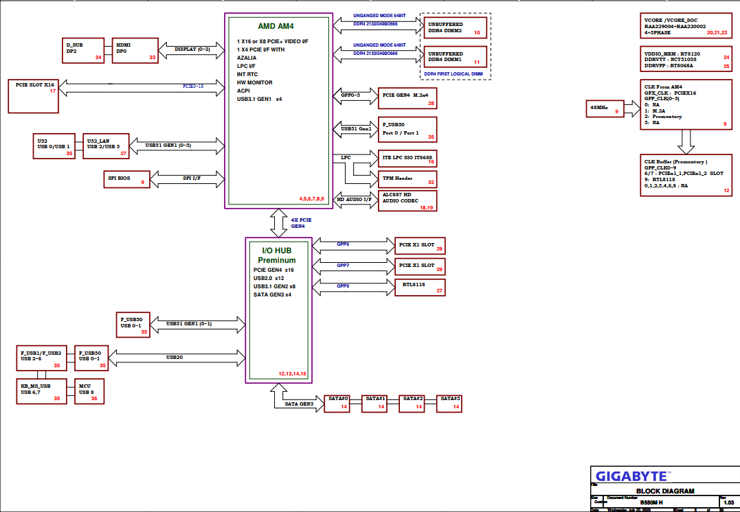This screenshot has width=740, height=512.
Task: Click the DISPLAY (0-2) arrow label
Action: 192,49
